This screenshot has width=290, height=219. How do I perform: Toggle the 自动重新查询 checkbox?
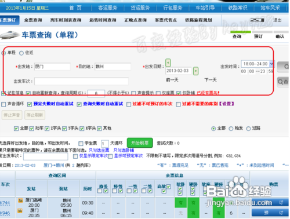(x=28, y=93)
